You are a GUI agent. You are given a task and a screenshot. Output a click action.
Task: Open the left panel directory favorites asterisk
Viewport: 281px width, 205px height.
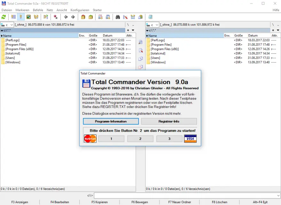tap(128, 30)
